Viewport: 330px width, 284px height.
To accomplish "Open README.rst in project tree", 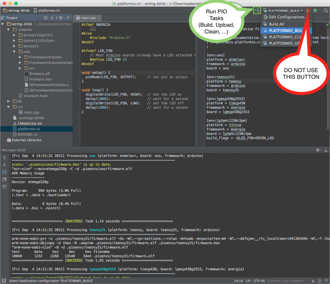I will click(x=25, y=134).
